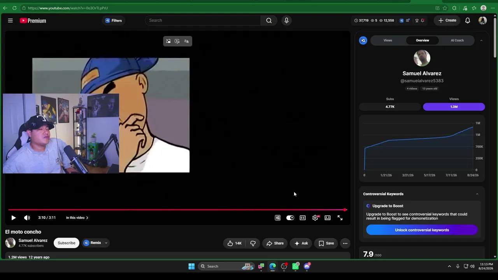Turn on closed captions
The width and height of the screenshot is (498, 280).
coord(303,218)
